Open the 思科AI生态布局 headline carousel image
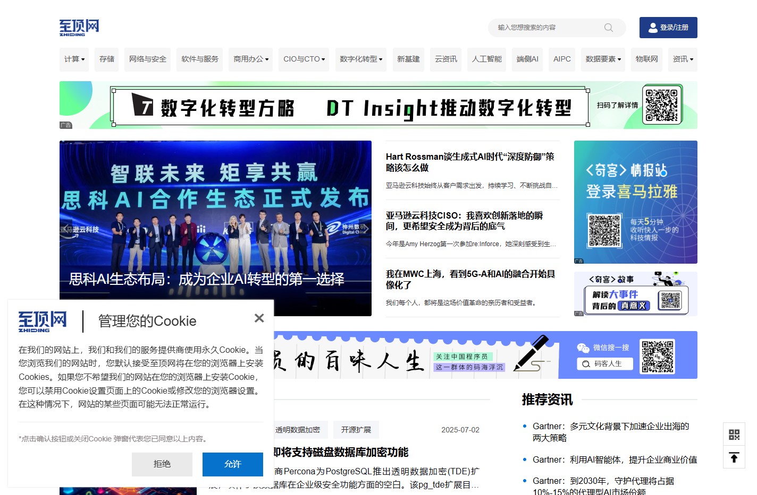 (215, 228)
